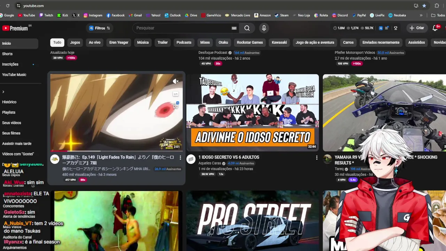This screenshot has width=446, height=251.
Task: Start voice search with the microphone icon
Action: 264,28
